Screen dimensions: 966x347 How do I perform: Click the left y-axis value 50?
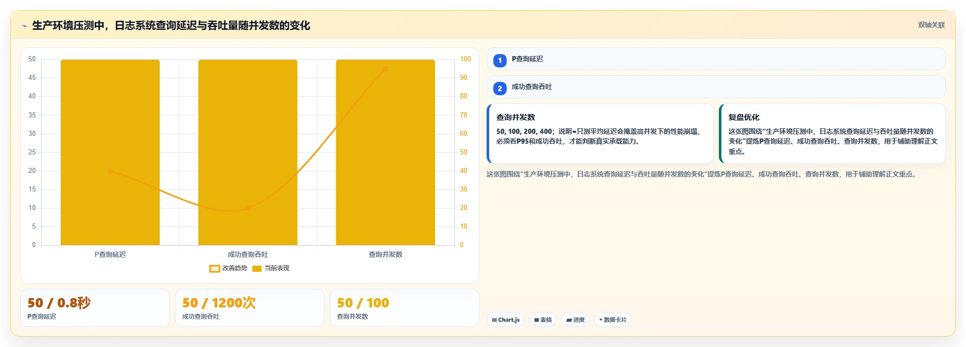32,59
